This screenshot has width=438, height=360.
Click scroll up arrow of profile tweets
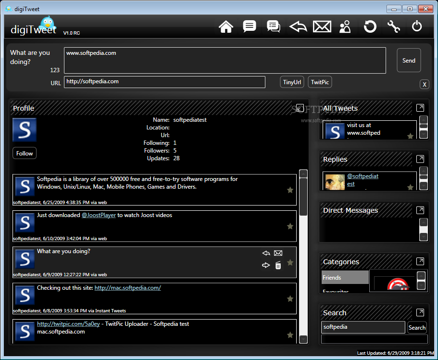click(x=303, y=173)
